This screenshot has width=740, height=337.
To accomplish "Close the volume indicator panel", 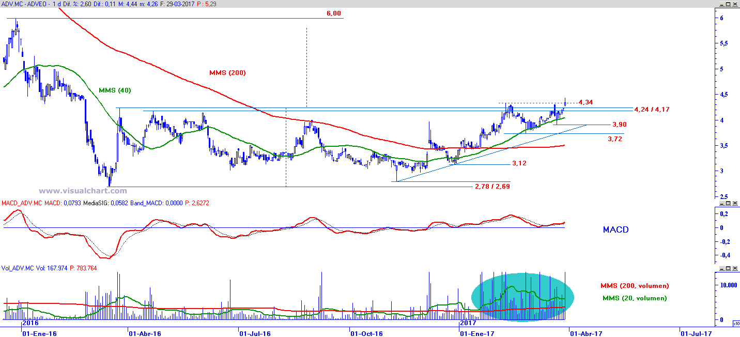I will pos(734,268).
